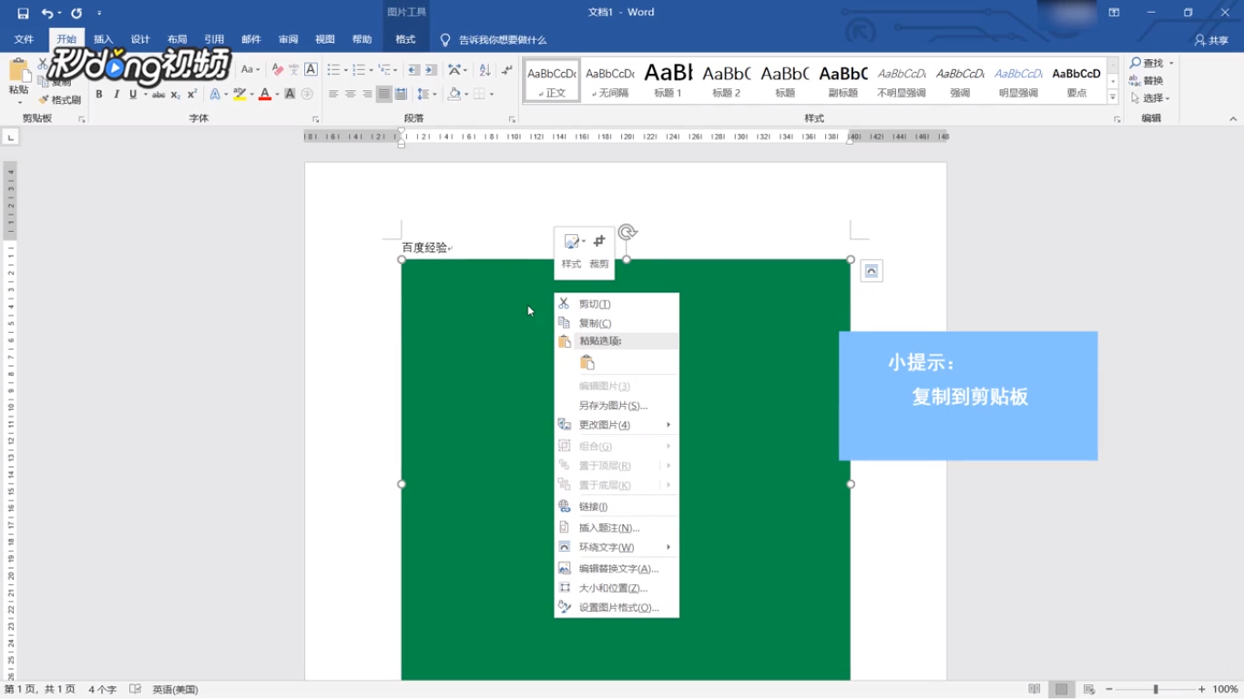
Task: Switch to the 插入 ribbon tab
Action: tap(103, 39)
